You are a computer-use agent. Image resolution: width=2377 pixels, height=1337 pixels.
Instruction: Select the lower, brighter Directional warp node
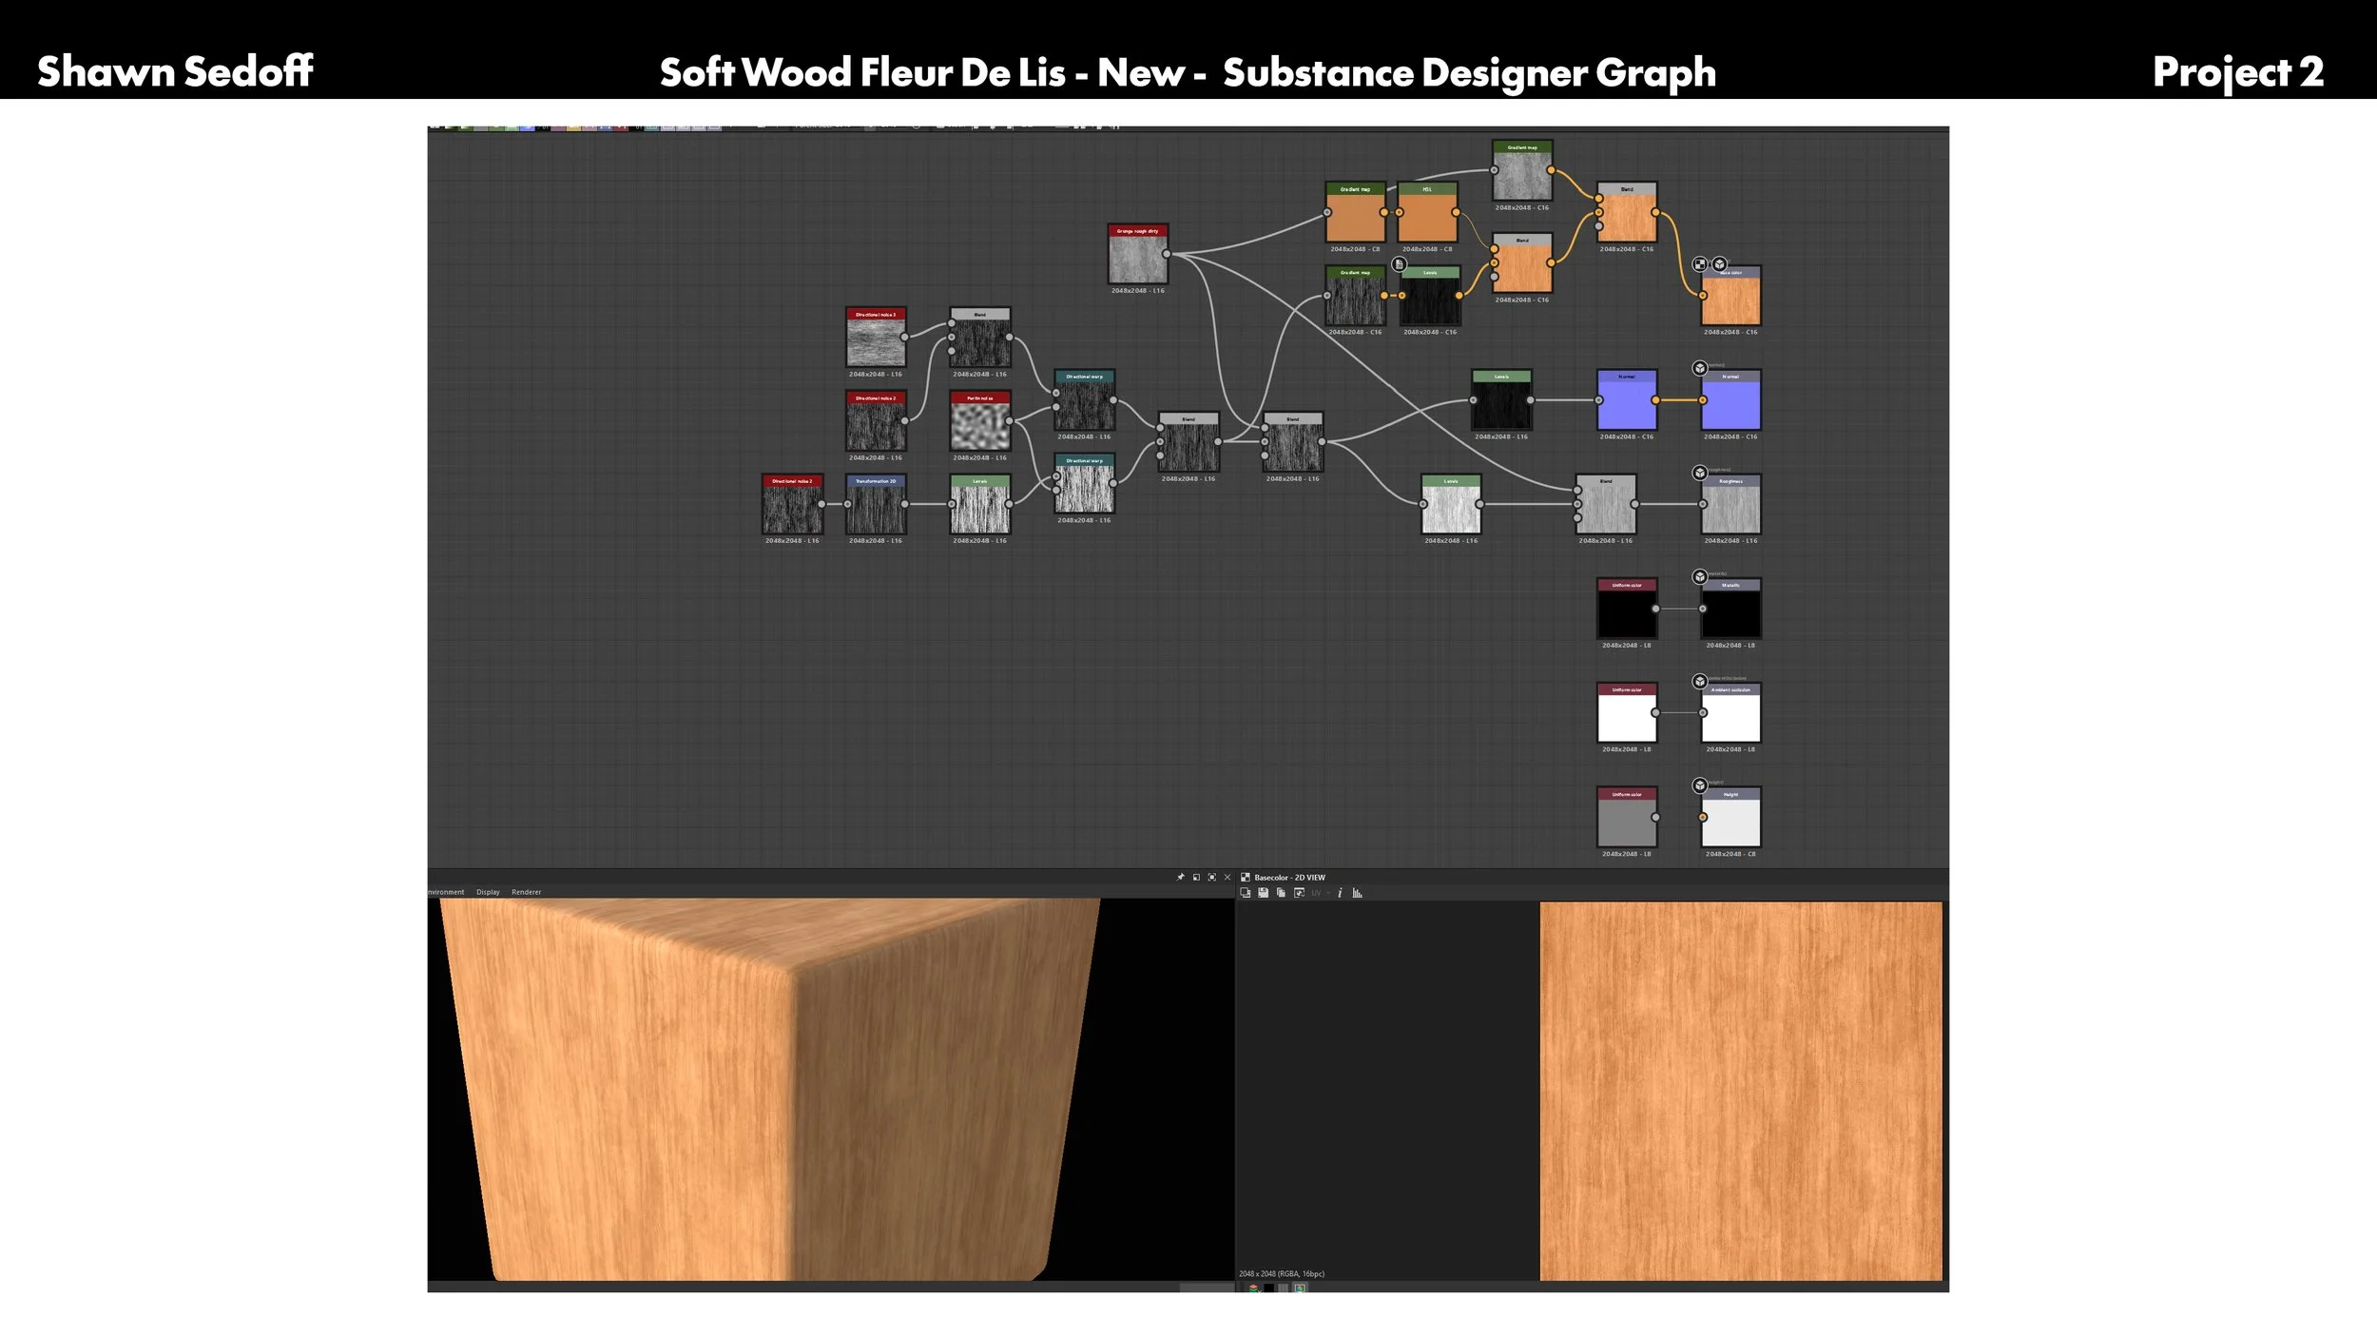click(1085, 483)
